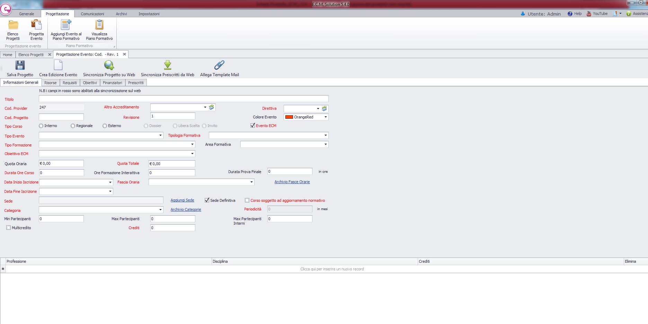This screenshot has width=648, height=324.
Task: Refresh the Direttiva list icon
Action: pyautogui.click(x=325, y=109)
